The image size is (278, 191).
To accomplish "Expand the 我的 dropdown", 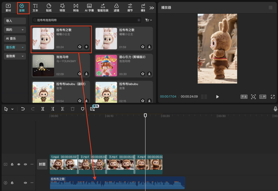I will [15, 30].
